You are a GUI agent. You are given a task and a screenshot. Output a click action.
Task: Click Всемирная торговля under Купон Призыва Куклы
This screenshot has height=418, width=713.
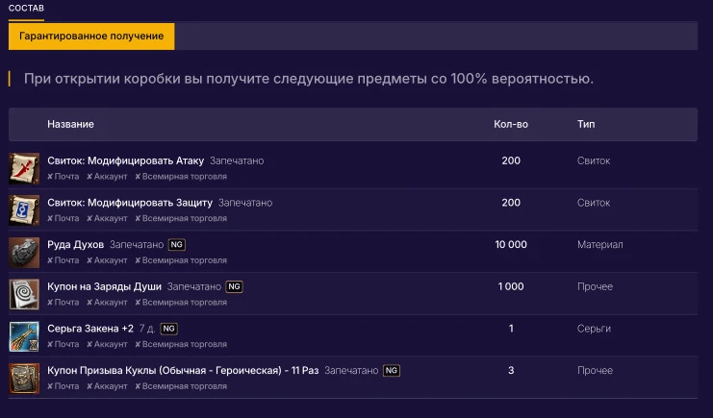click(181, 386)
